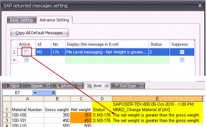Viewport: 206px width, 127px height.
Task: Select the S status cell in grid
Action: click(x=159, y=52)
